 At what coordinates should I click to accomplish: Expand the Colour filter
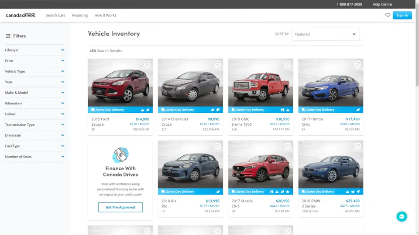[35, 114]
